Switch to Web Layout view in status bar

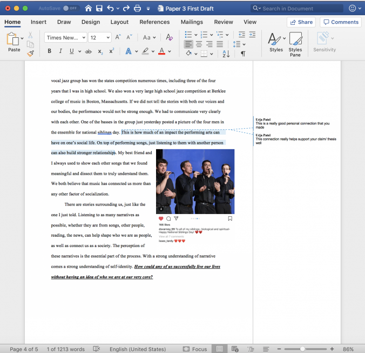(x=235, y=349)
